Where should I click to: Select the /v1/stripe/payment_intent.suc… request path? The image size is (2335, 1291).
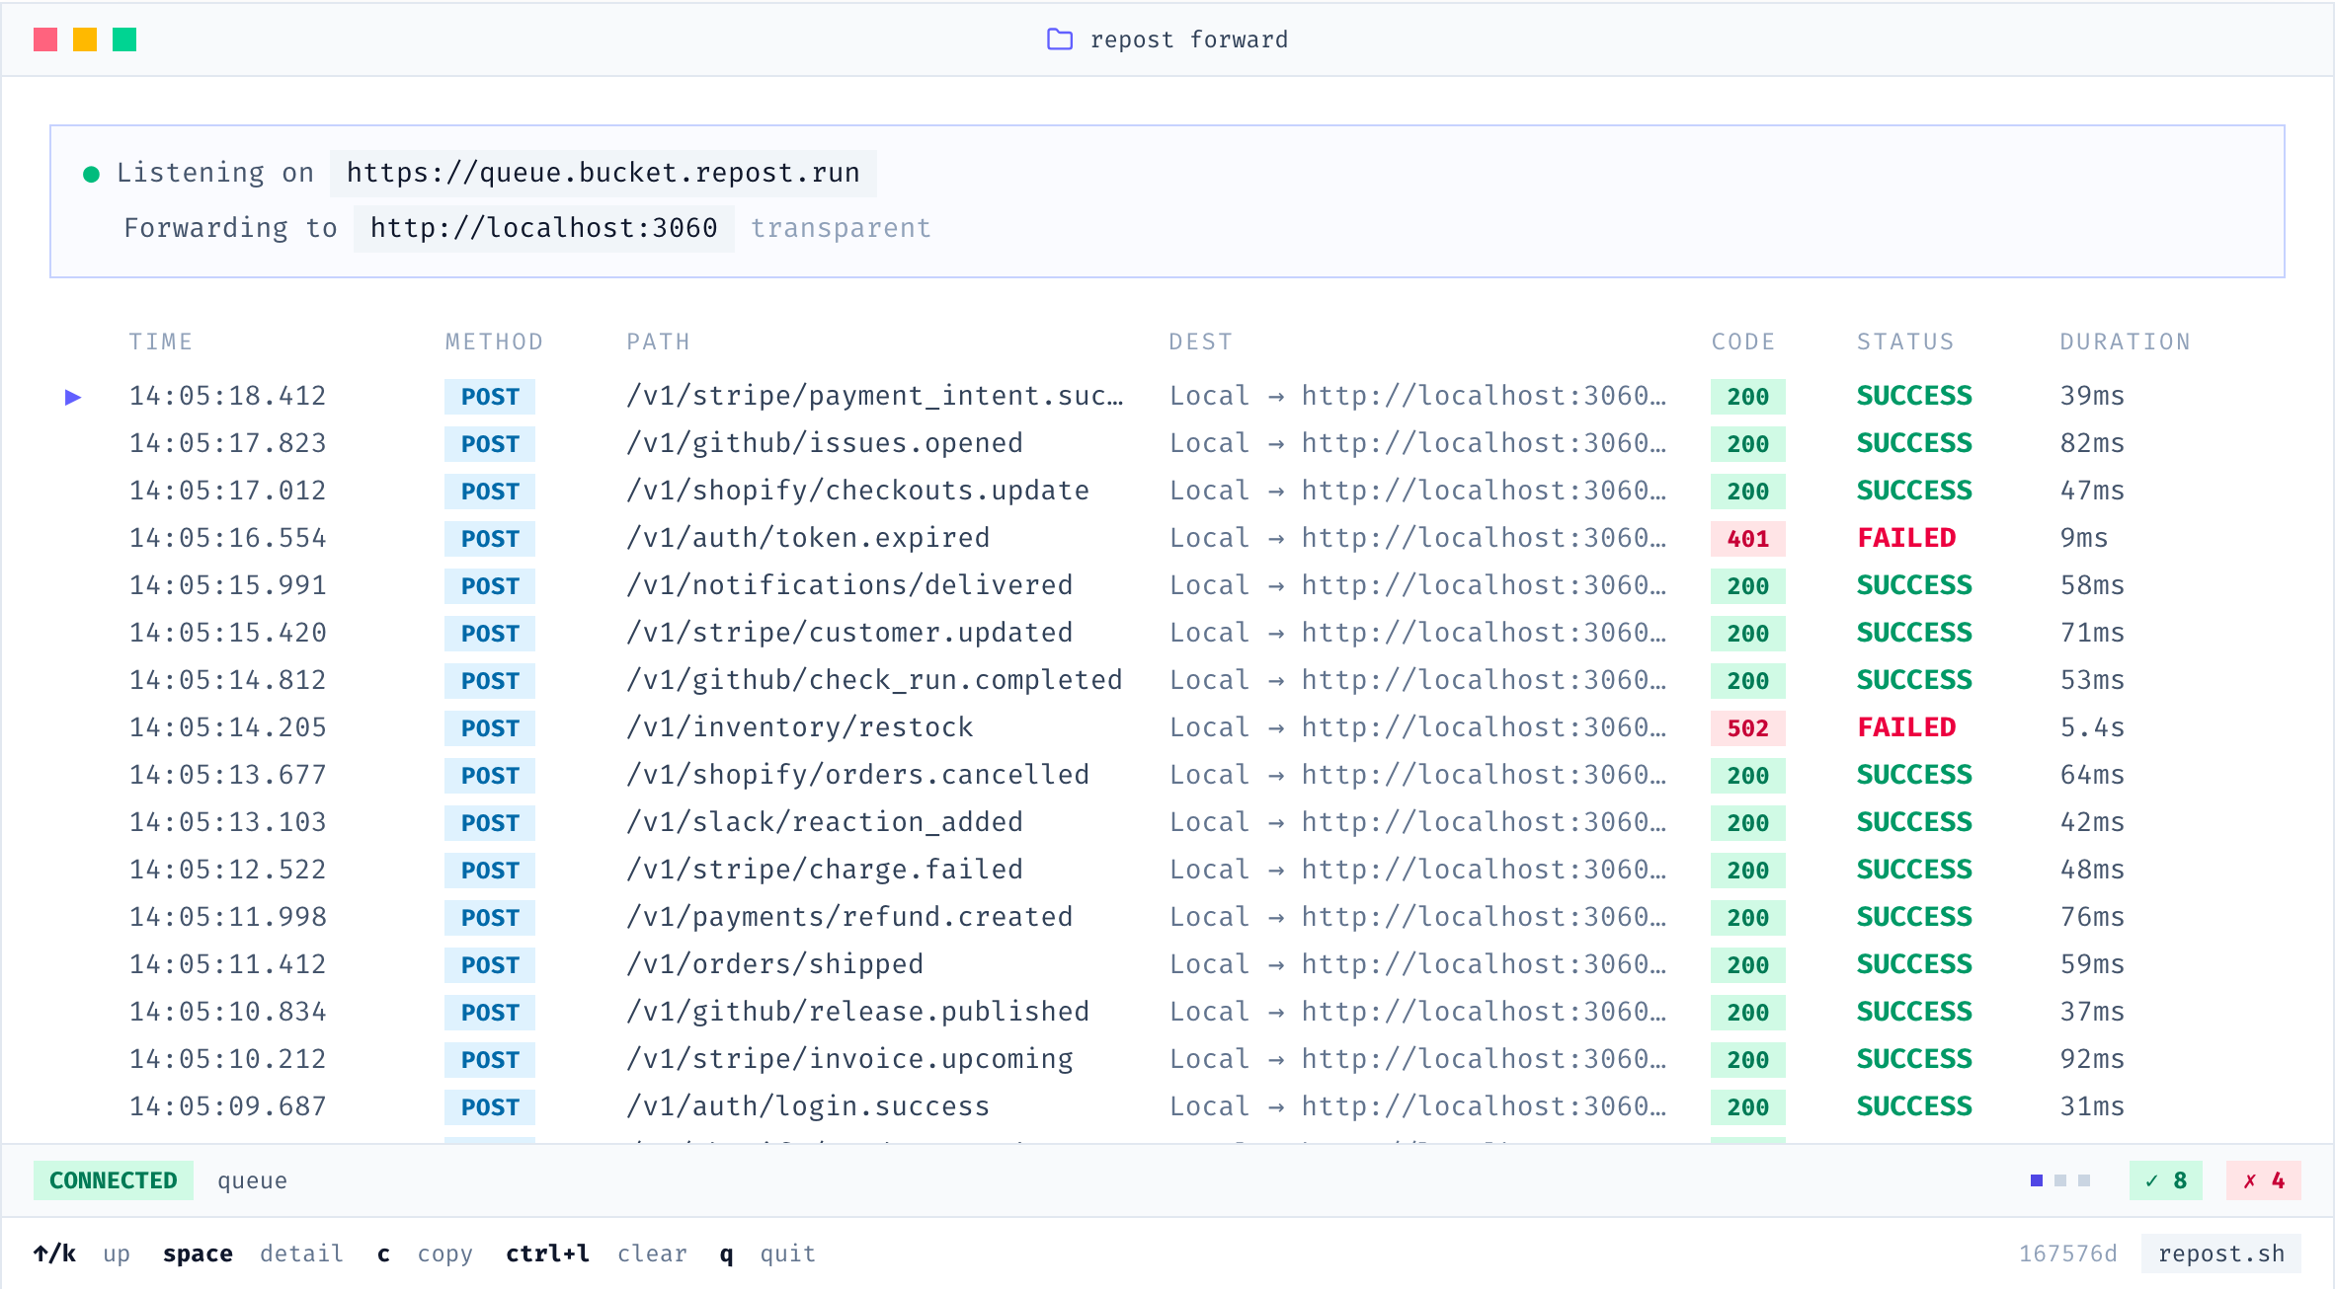coord(874,396)
